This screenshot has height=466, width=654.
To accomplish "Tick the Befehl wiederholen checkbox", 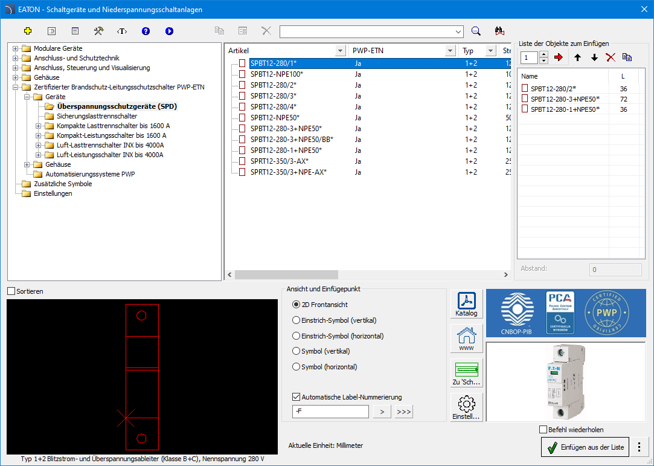I will click(x=543, y=430).
